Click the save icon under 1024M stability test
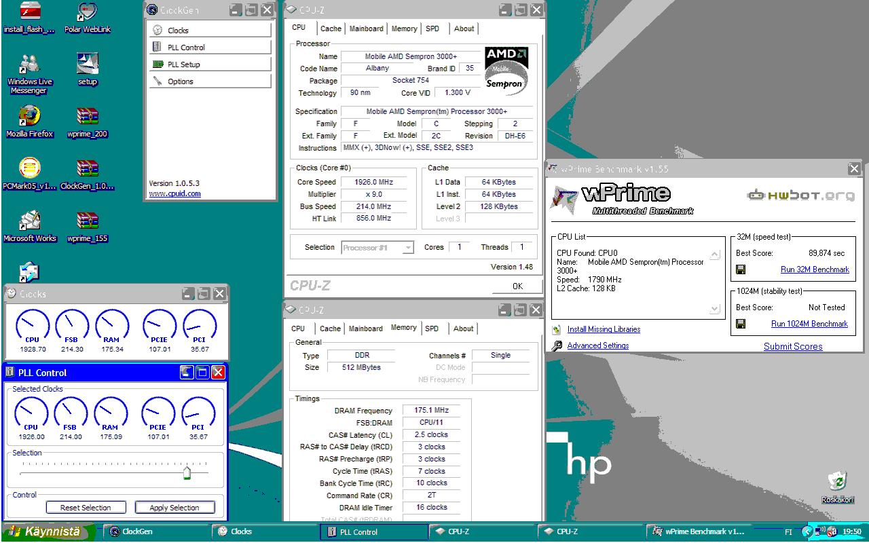The image size is (869, 543). coord(741,324)
